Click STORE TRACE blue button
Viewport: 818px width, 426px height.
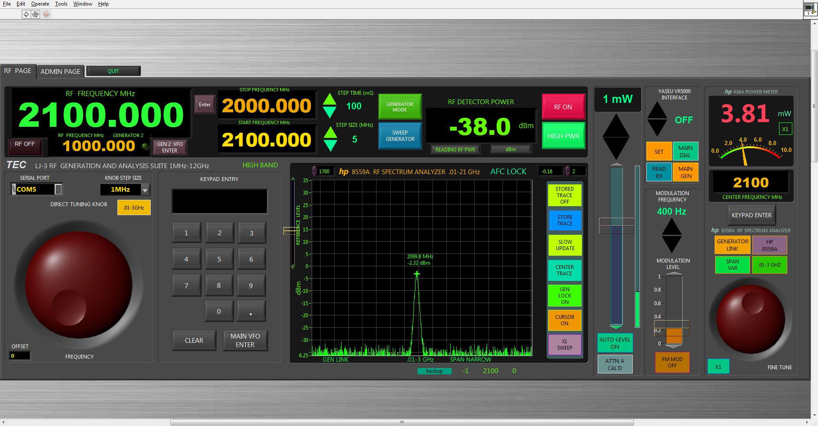564,220
